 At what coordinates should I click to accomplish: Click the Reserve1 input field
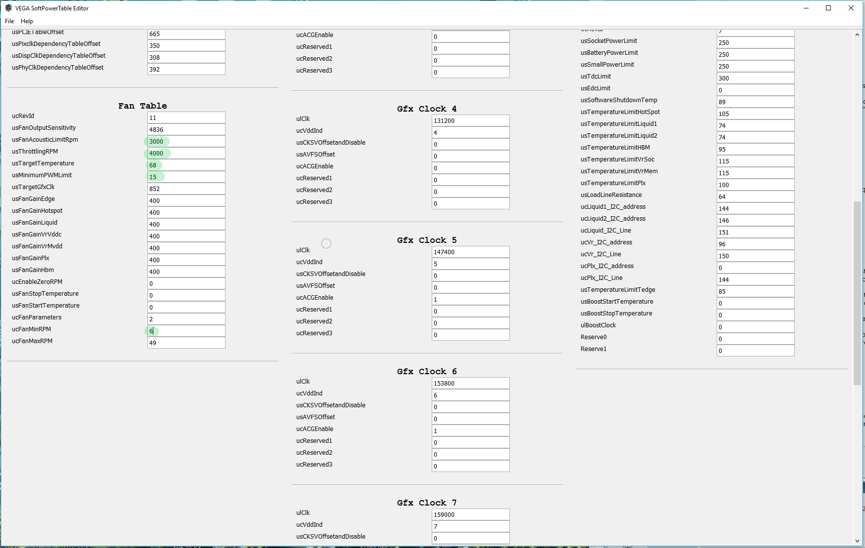coord(756,351)
